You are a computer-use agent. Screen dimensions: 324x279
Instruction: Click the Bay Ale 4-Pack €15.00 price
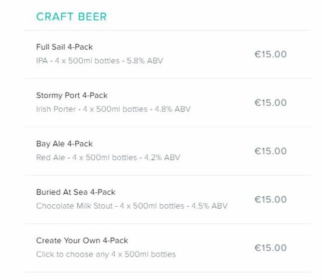[x=271, y=151]
